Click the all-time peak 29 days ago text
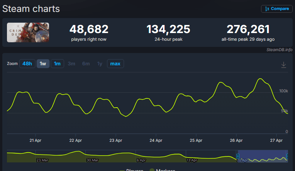295x171 pixels. (248, 39)
